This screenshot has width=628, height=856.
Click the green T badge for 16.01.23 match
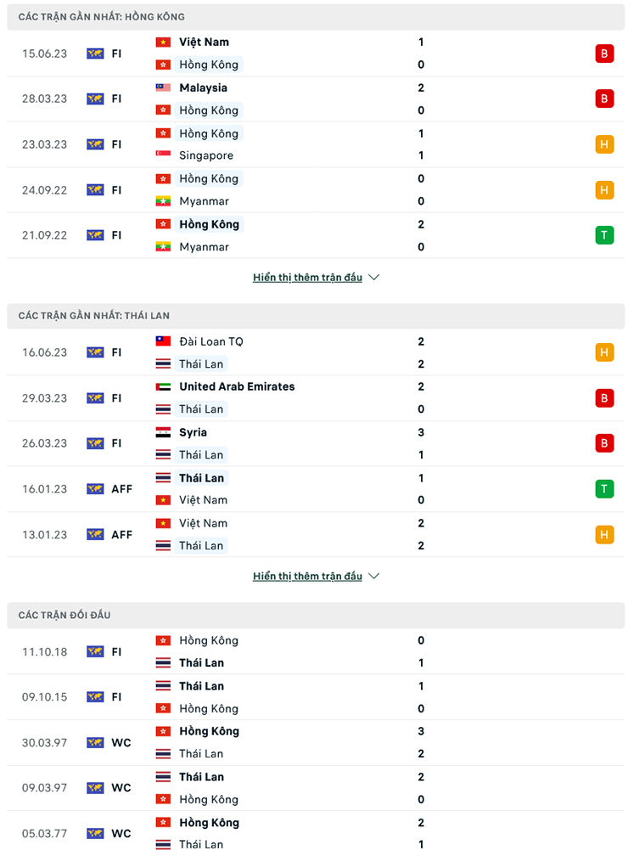click(604, 488)
